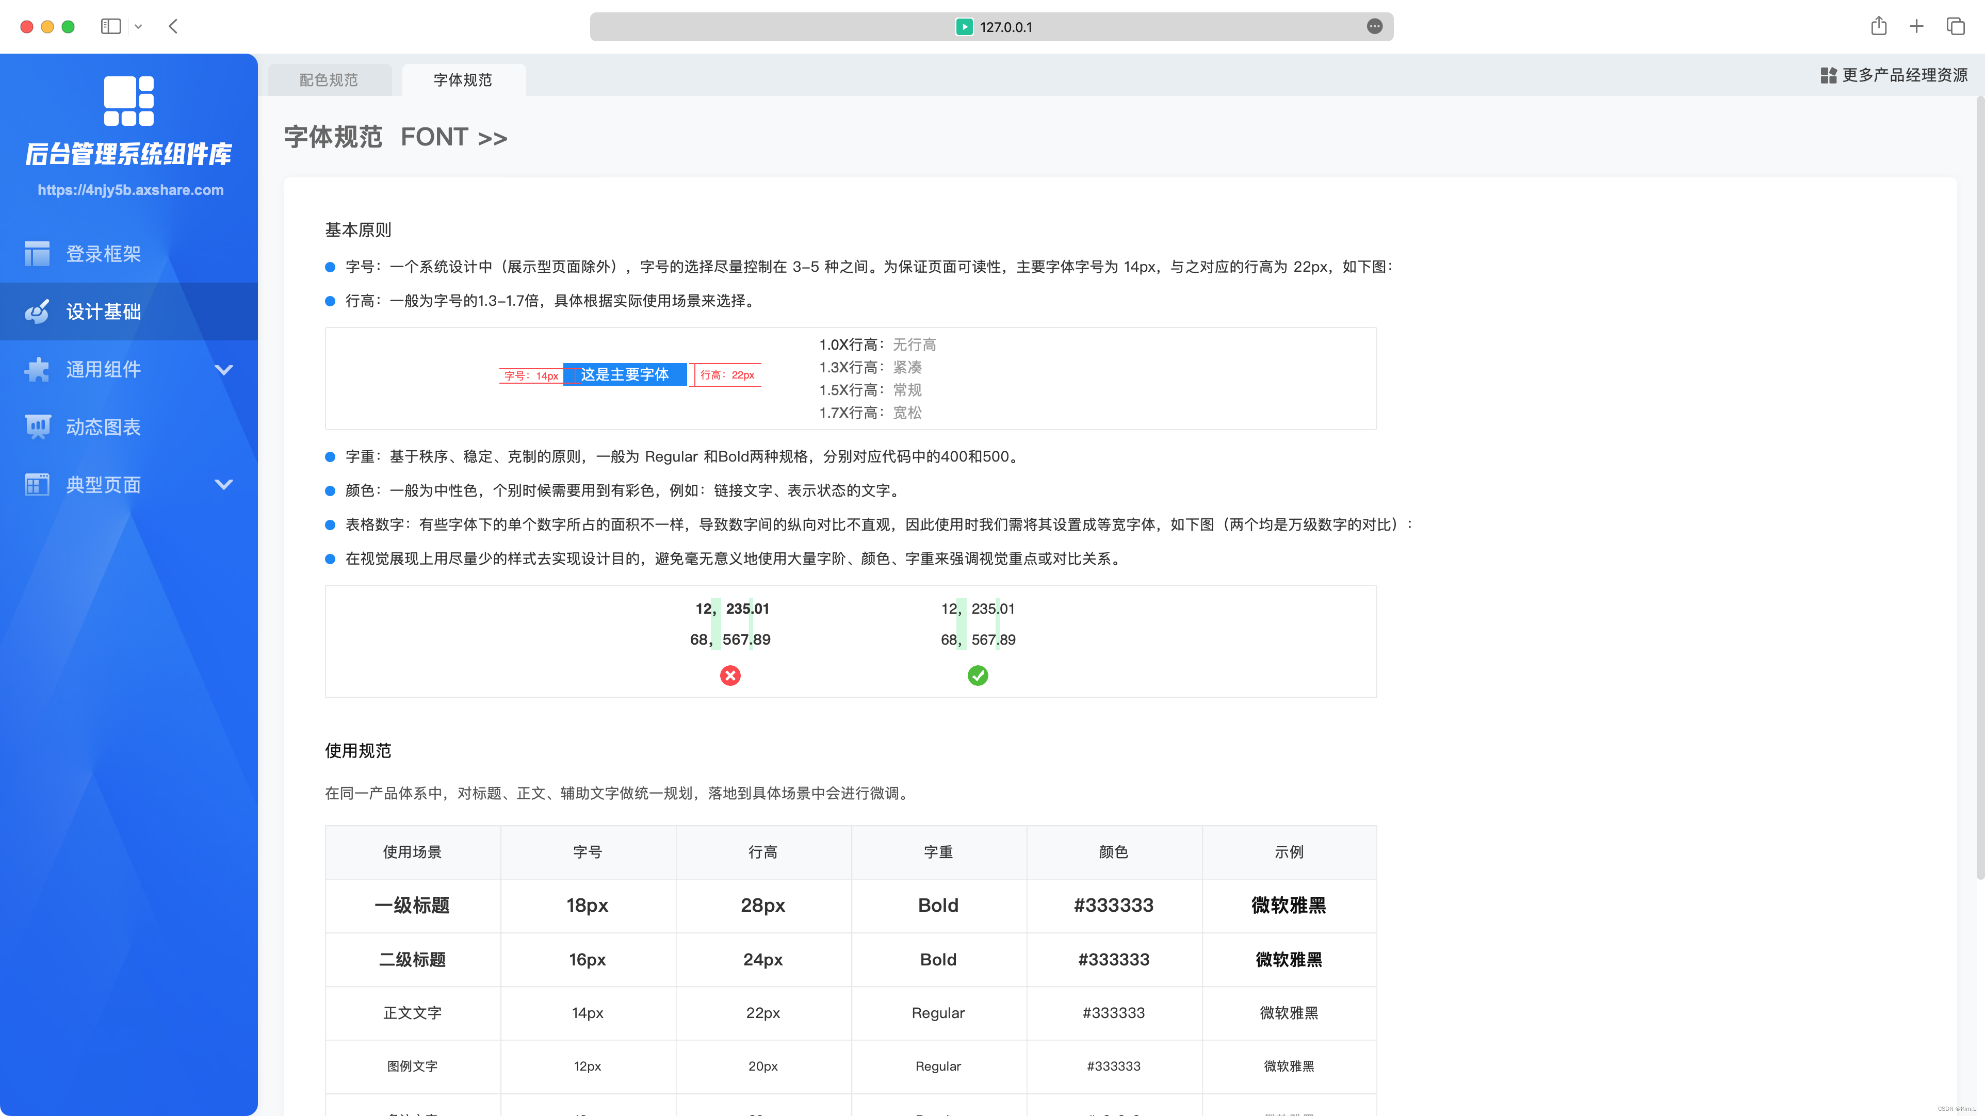
Task: Click the blue 这是主要字体 sample block
Action: pyautogui.click(x=625, y=374)
